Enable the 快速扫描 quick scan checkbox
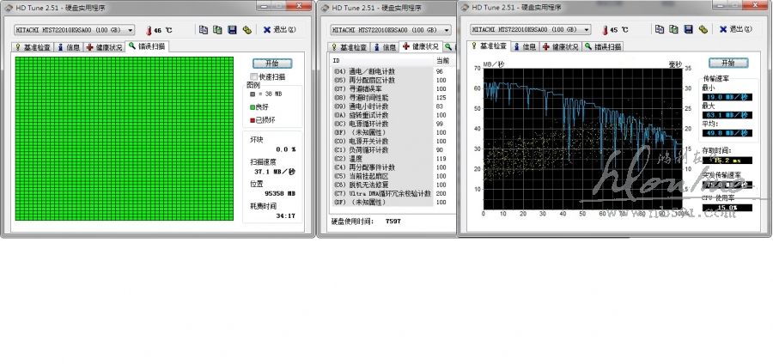This screenshot has width=773, height=364. [253, 76]
